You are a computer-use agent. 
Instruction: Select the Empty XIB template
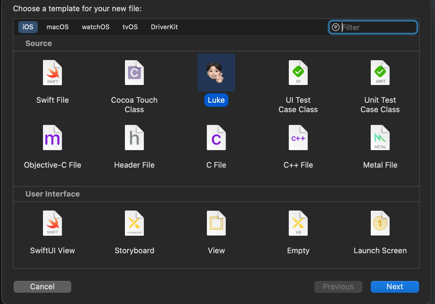tap(298, 223)
